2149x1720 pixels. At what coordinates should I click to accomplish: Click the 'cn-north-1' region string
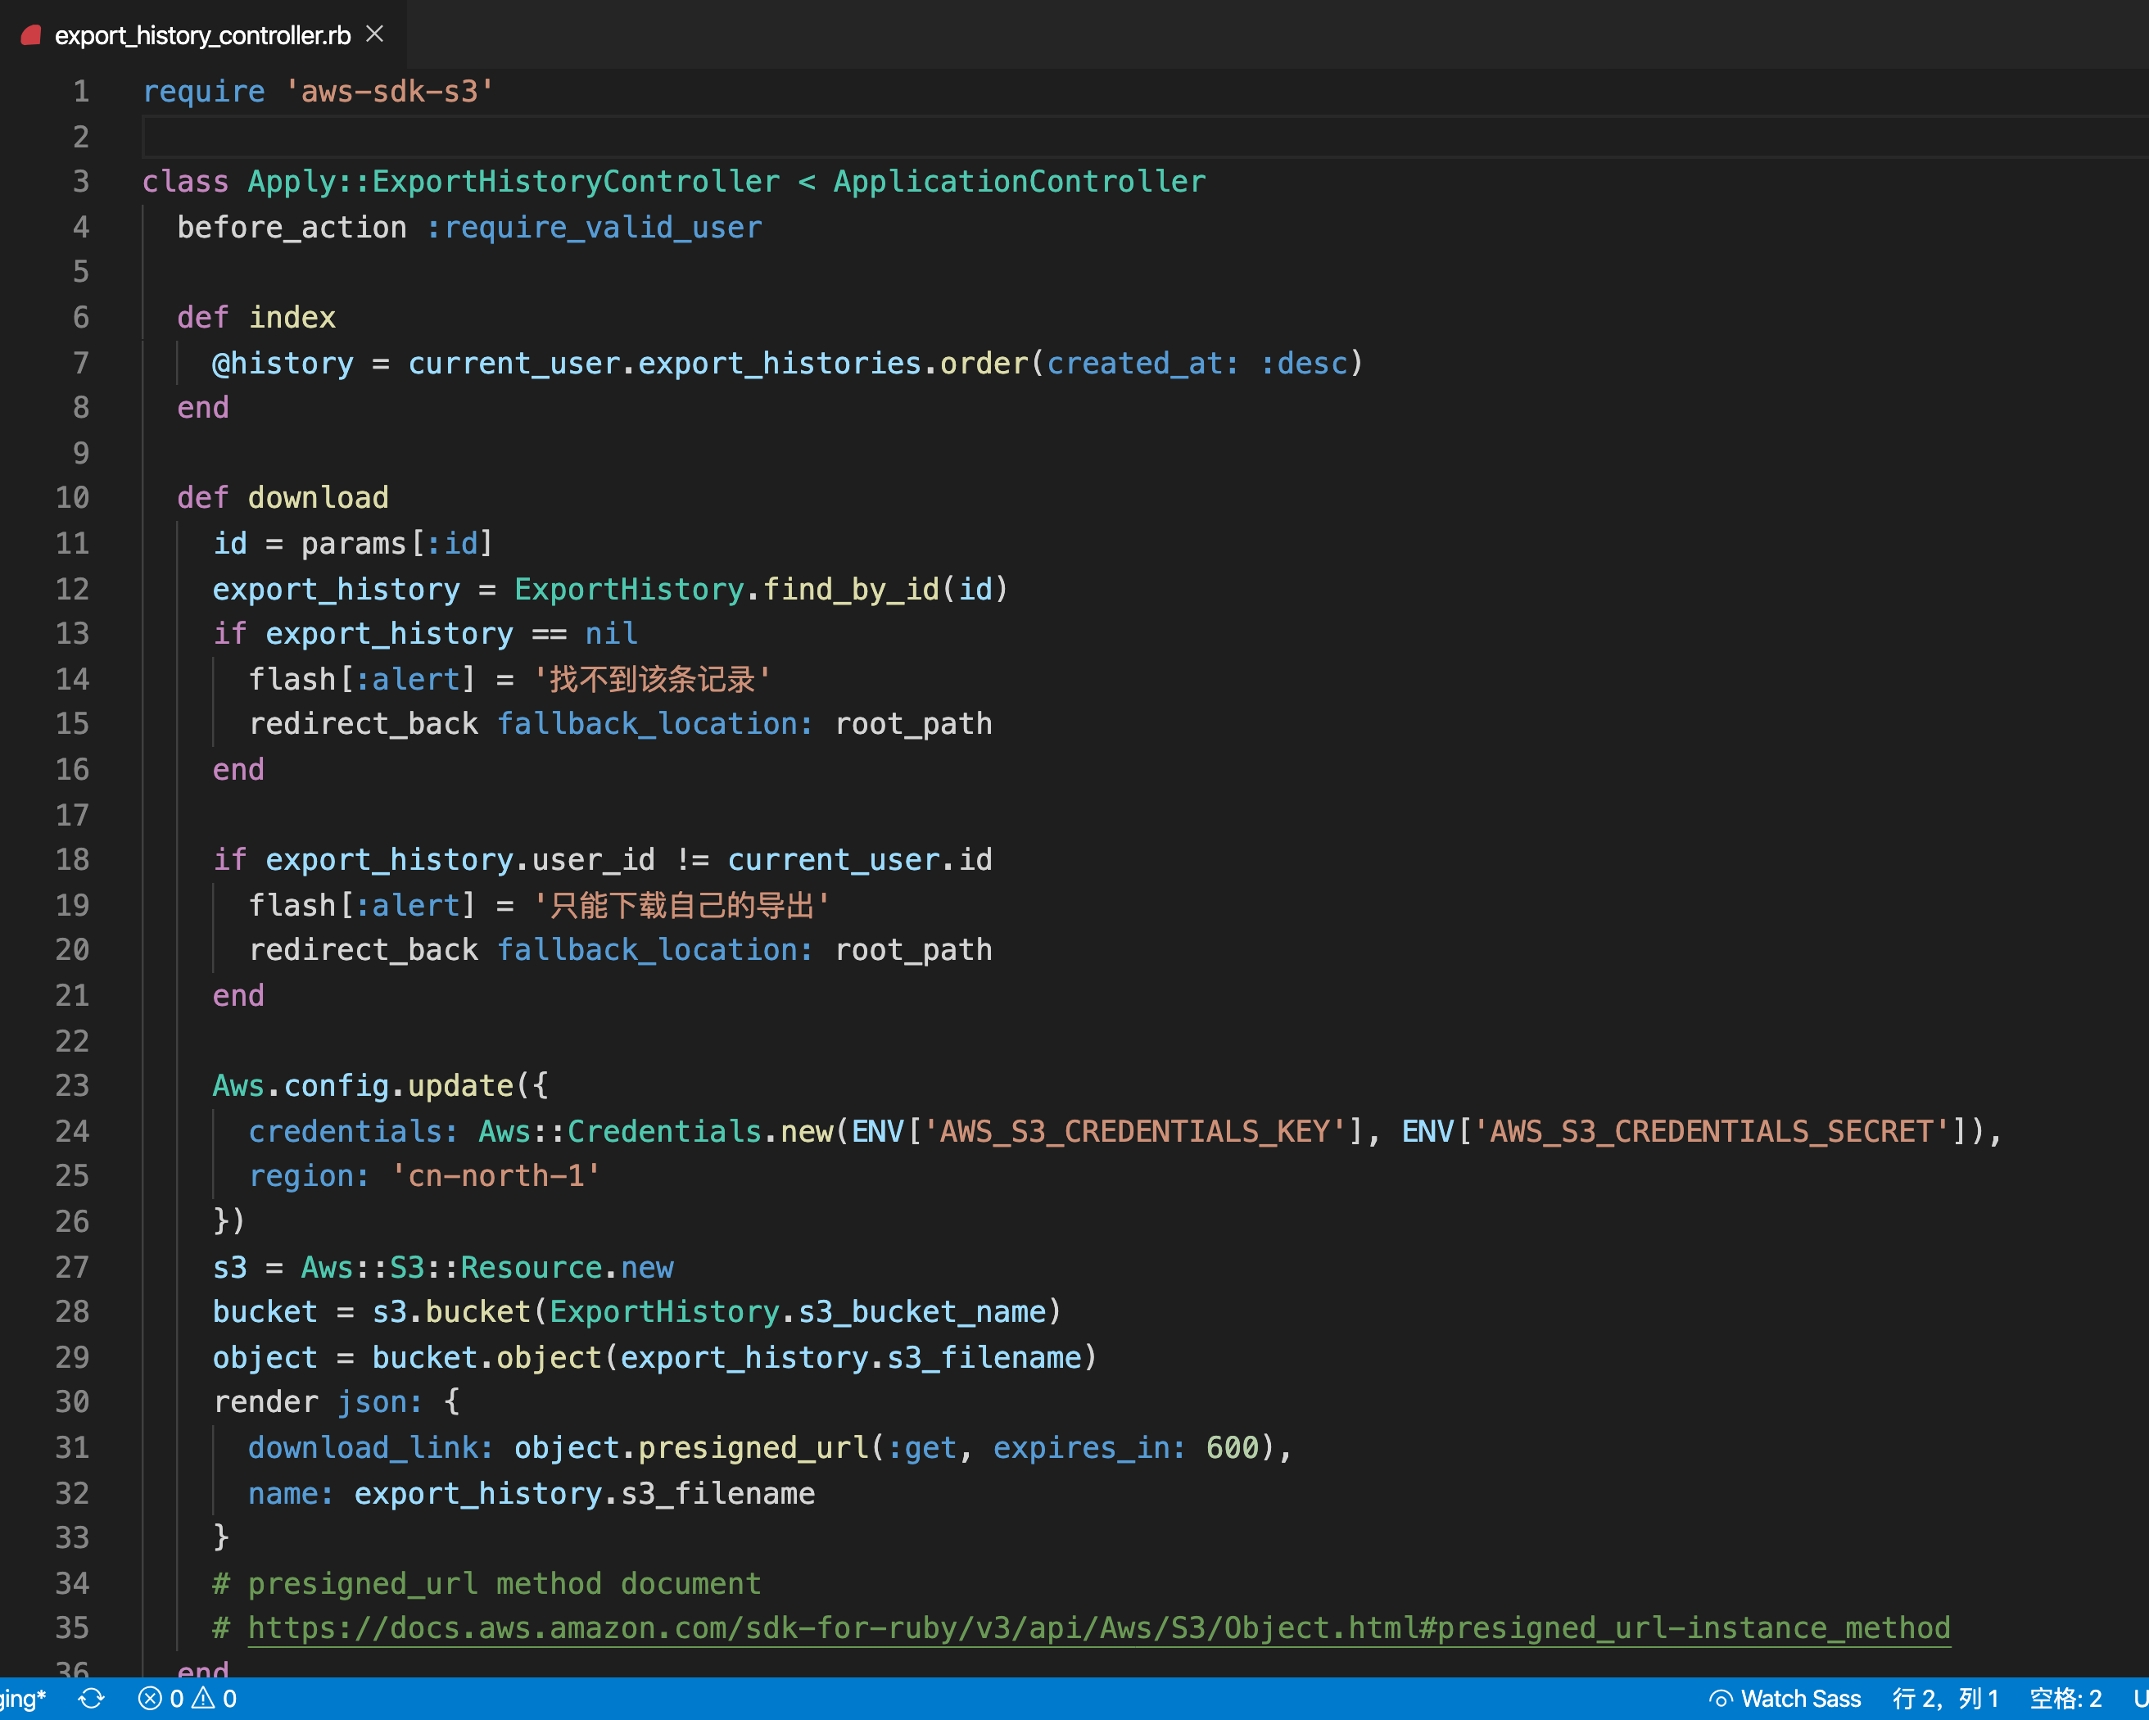tap(495, 1175)
